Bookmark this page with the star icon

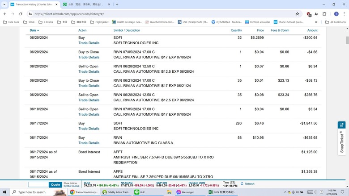click(298, 14)
